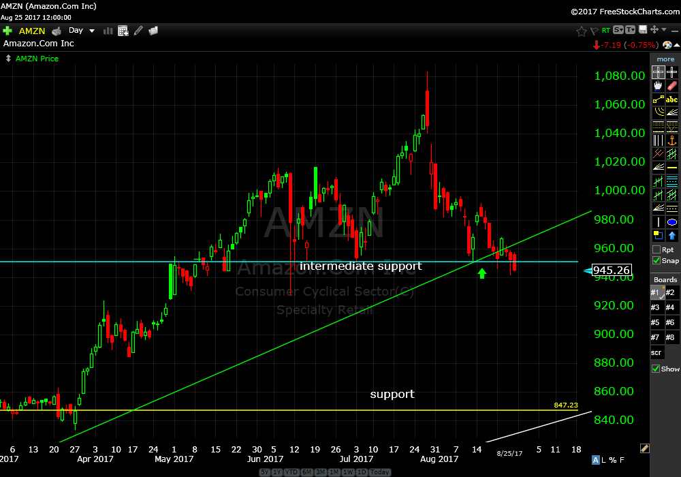Select the anchor drawing tool
The image size is (681, 477).
point(672,140)
